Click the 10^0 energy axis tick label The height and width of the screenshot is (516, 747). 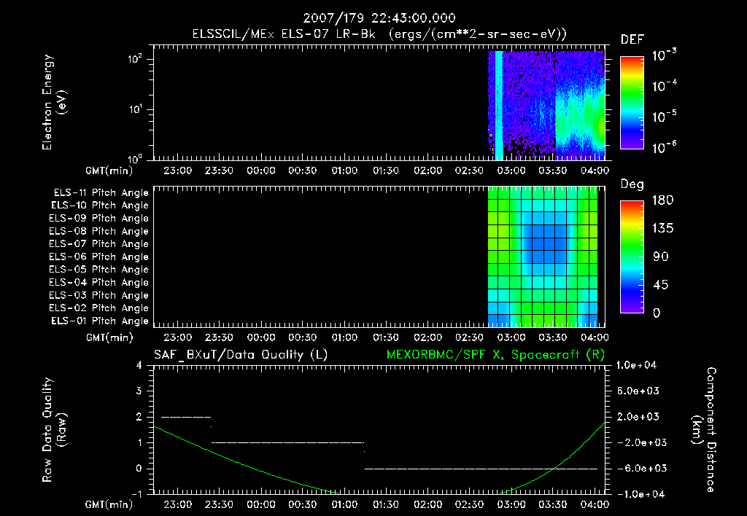pos(135,158)
